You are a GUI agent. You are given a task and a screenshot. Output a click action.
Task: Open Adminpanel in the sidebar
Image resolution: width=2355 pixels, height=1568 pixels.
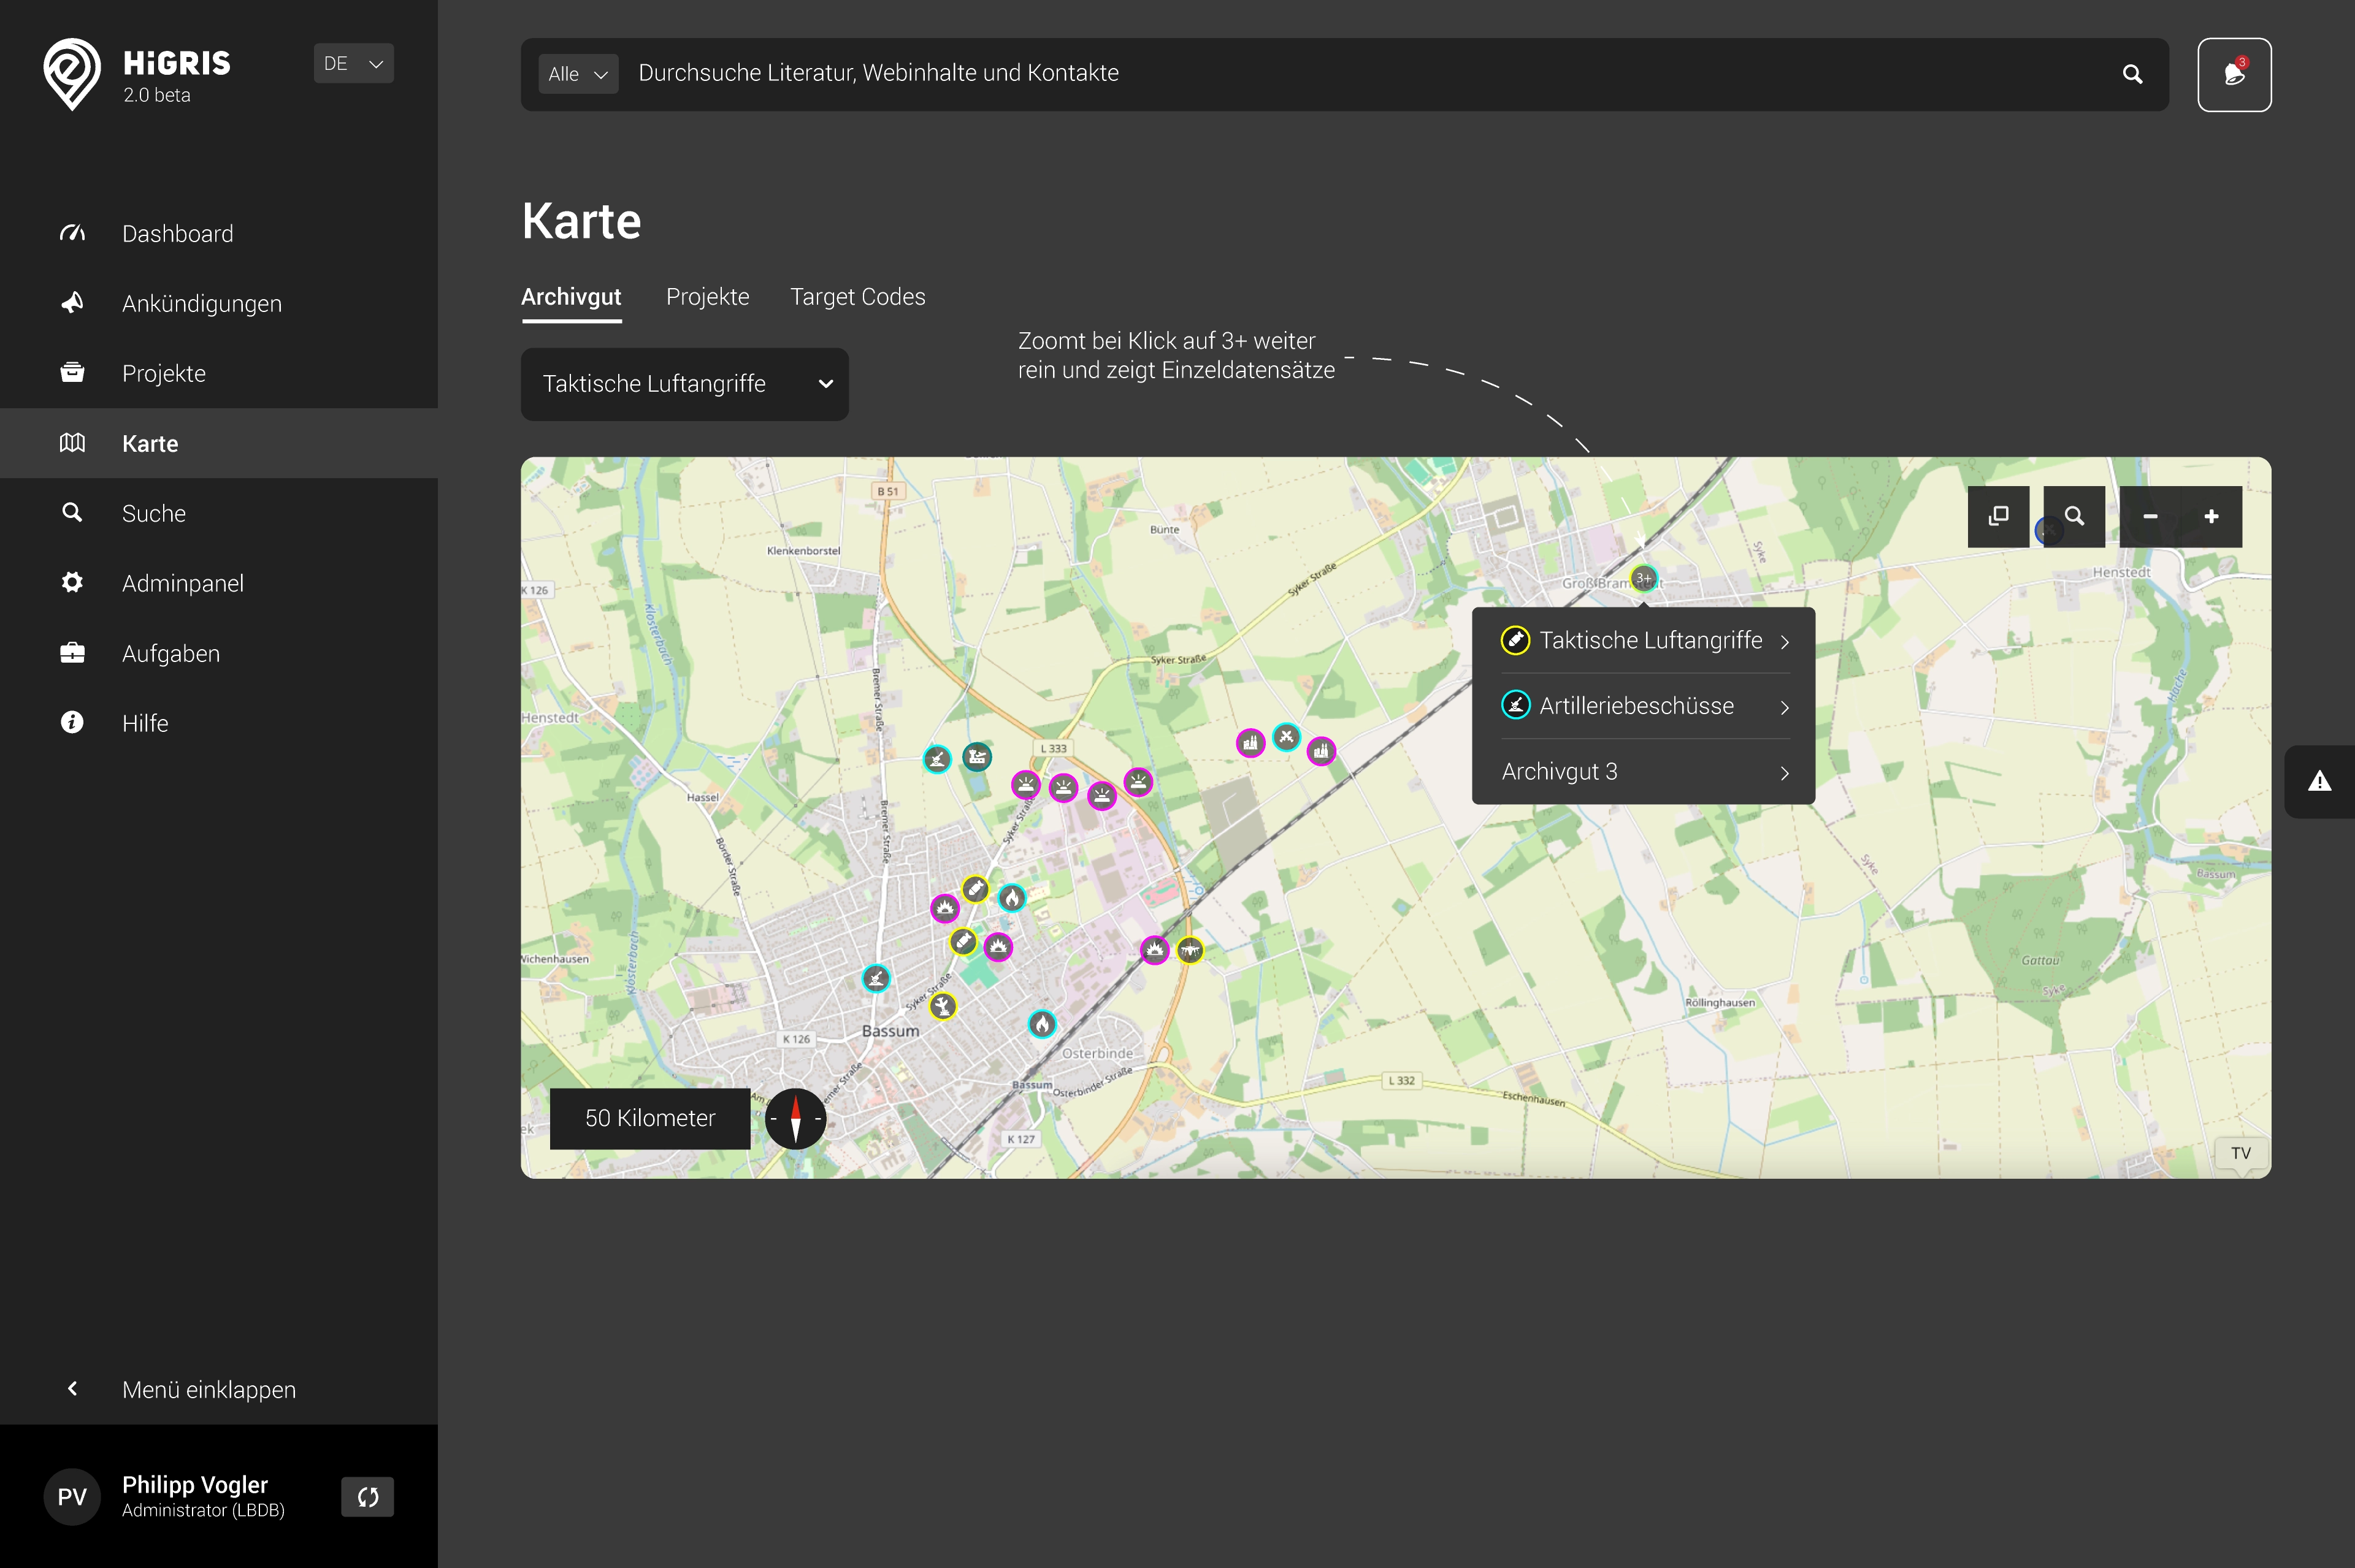pos(182,583)
